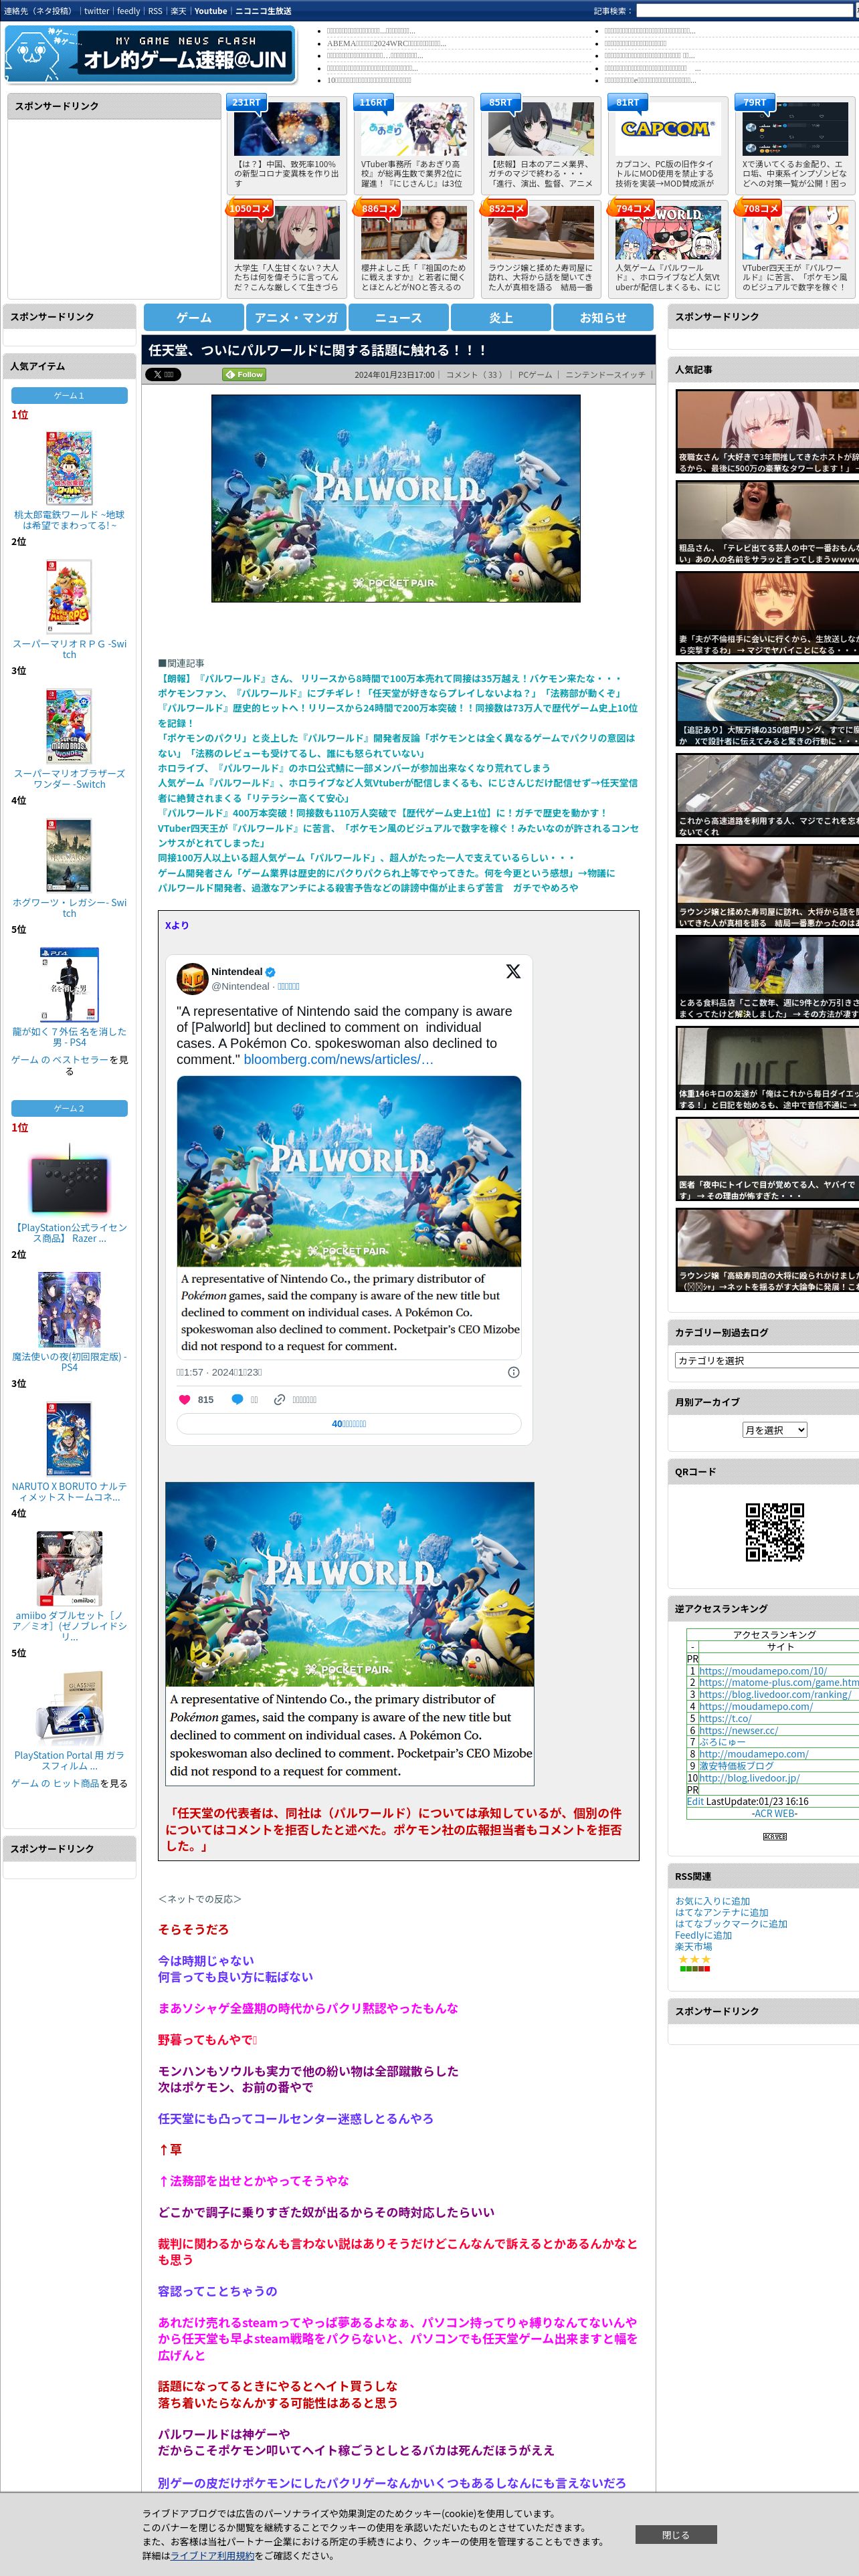Screen dimensions: 859x2576
Task: Open the 龍が如く7外伝 PS4 product link
Action: pyautogui.click(x=69, y=1037)
